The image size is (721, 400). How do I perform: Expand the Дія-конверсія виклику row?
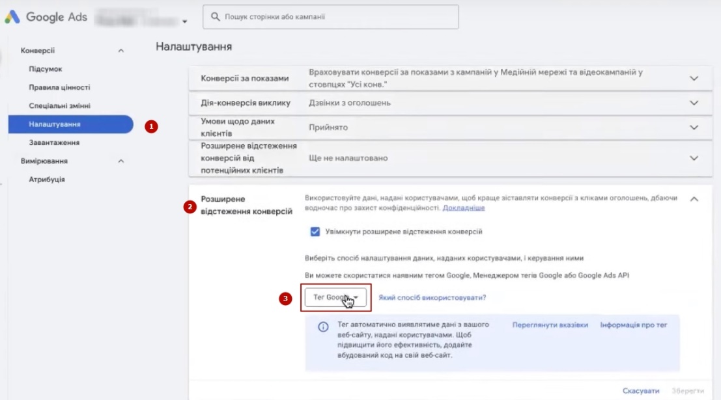click(694, 103)
